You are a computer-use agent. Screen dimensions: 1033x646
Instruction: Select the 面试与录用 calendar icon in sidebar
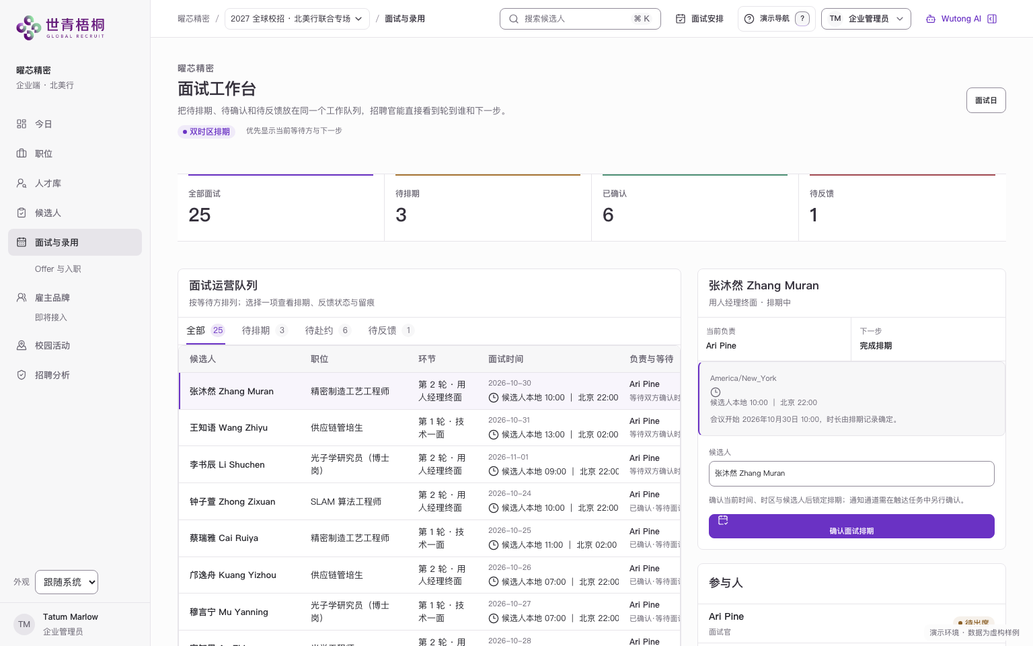(x=22, y=242)
